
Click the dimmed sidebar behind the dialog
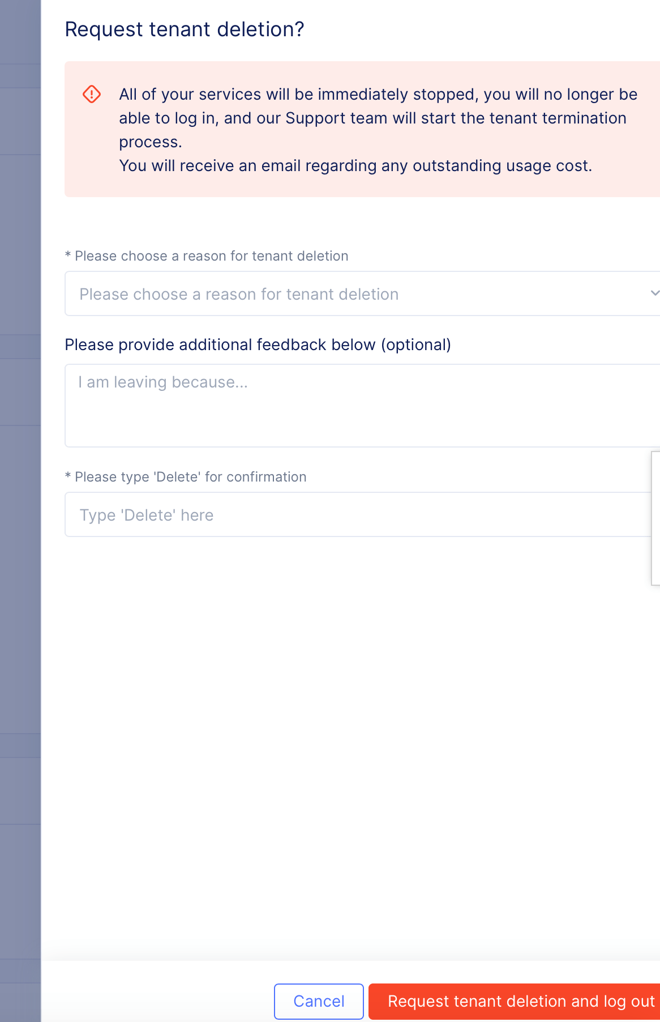[20, 510]
